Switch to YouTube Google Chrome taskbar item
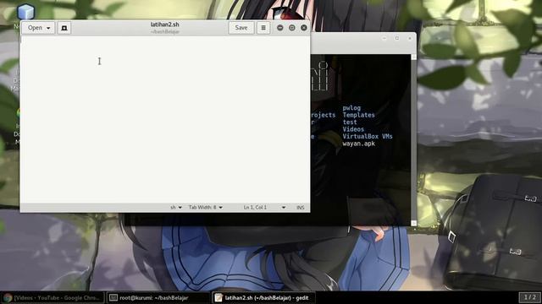542x304 pixels. coord(53,298)
